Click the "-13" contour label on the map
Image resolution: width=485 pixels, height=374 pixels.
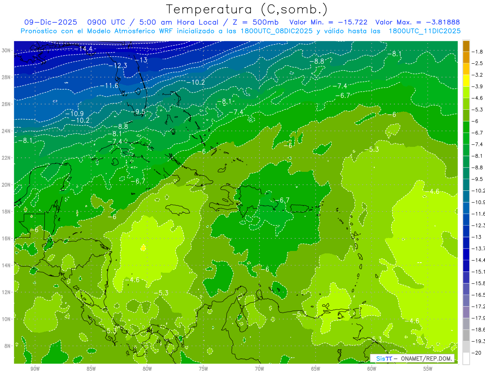[x=141, y=60]
